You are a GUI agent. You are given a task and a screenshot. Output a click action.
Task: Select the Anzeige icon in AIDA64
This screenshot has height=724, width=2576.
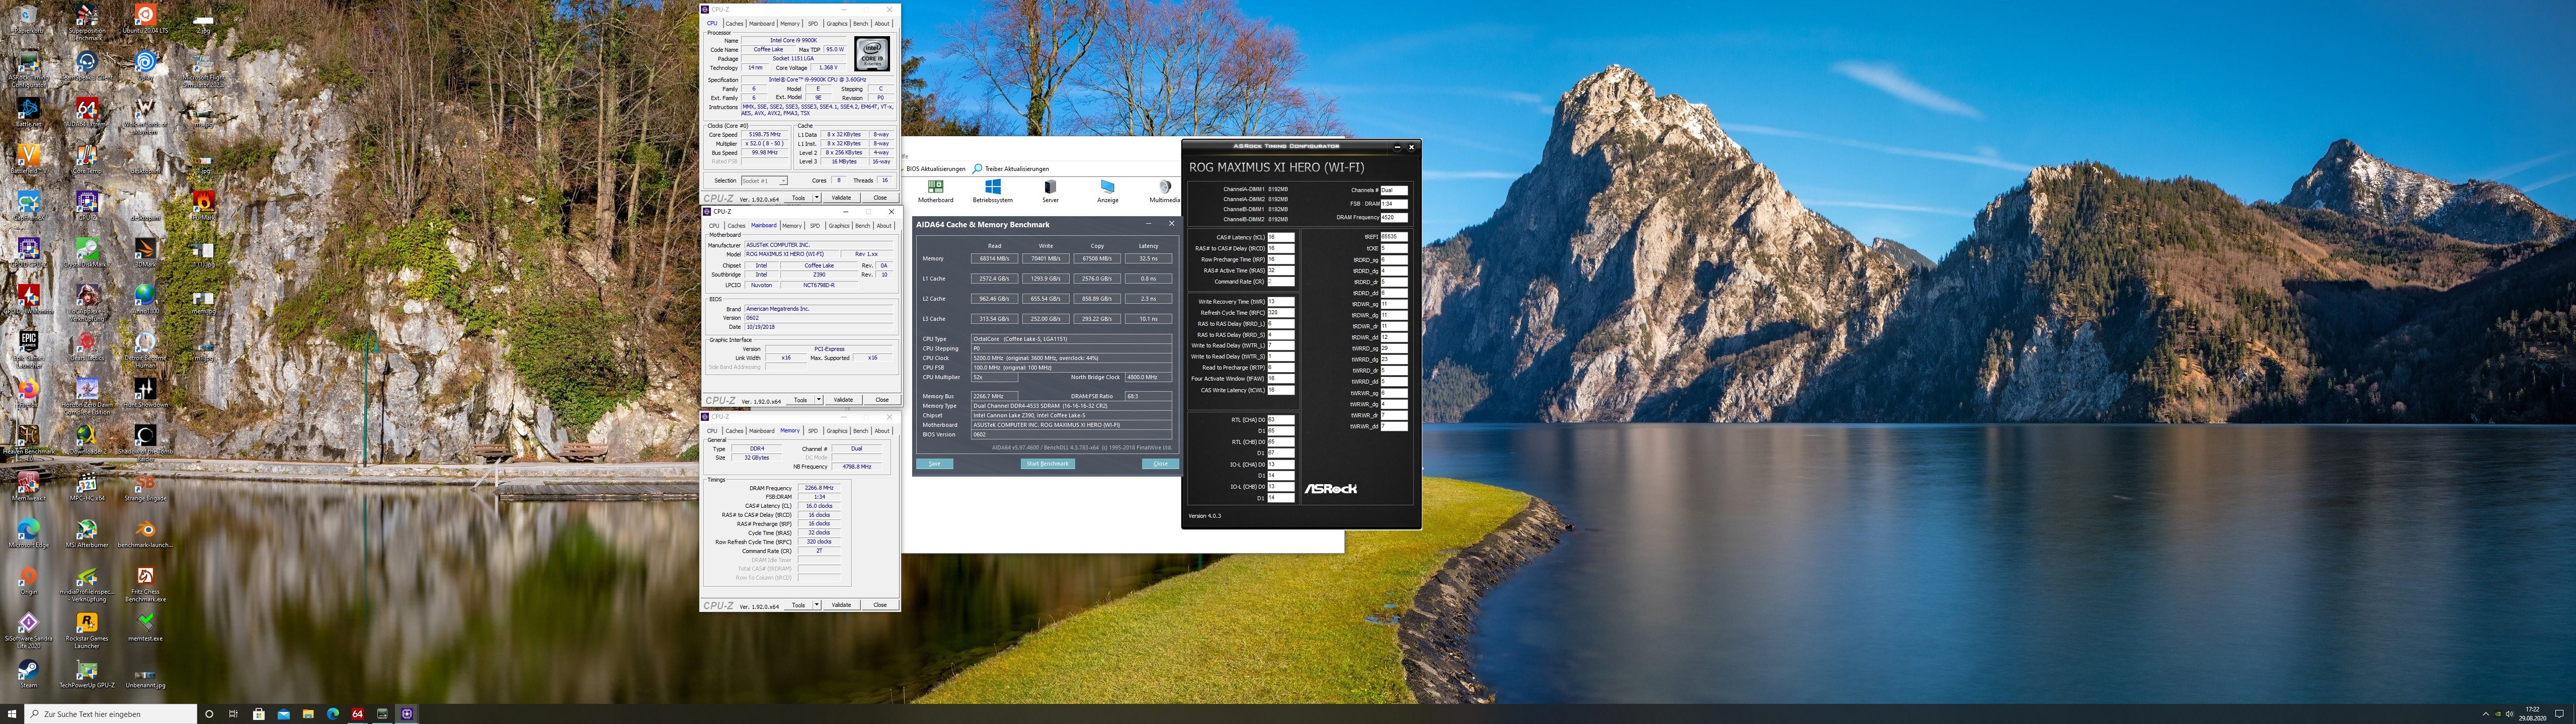click(x=1107, y=190)
